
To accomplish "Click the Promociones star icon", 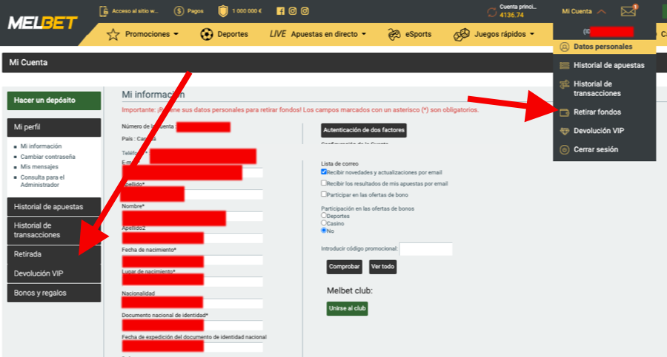I will tap(113, 34).
